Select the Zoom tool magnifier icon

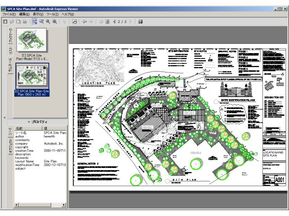coord(42,21)
